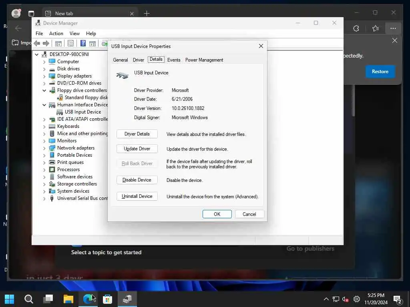Open File Explorer from taskbar
This screenshot has width=410, height=307.
68,299
